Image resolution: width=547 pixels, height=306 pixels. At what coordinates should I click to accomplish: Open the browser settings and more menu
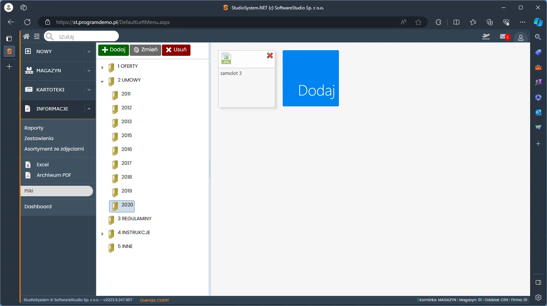523,22
